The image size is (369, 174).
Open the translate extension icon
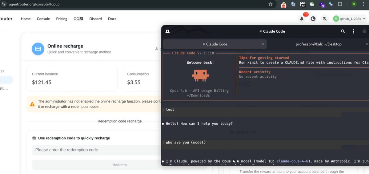(293, 4)
